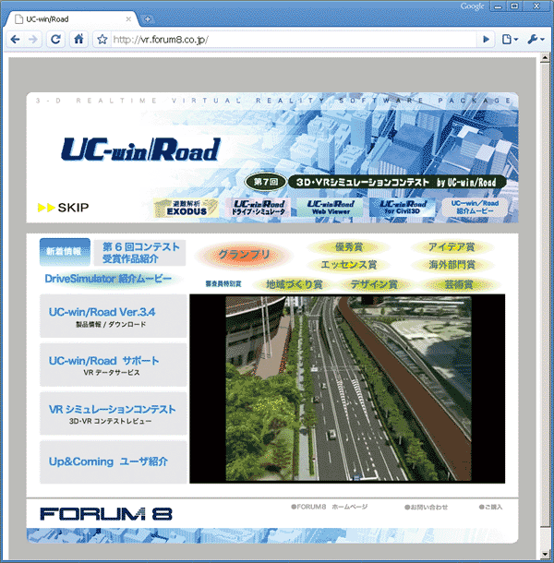This screenshot has height=563, width=554.
Task: Open UC-win/Road Drive Simulator banner
Action: 259,208
